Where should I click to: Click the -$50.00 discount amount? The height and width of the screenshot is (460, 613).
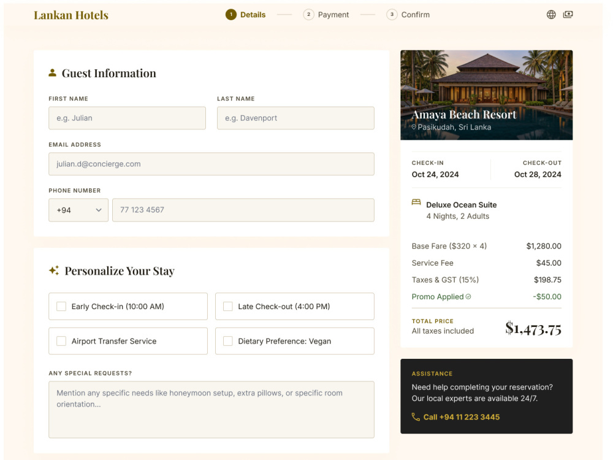[547, 296]
